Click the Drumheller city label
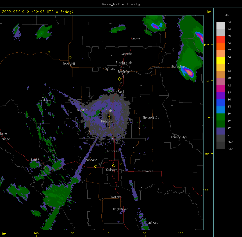This screenshot has width=242, height=237. click(x=179, y=137)
